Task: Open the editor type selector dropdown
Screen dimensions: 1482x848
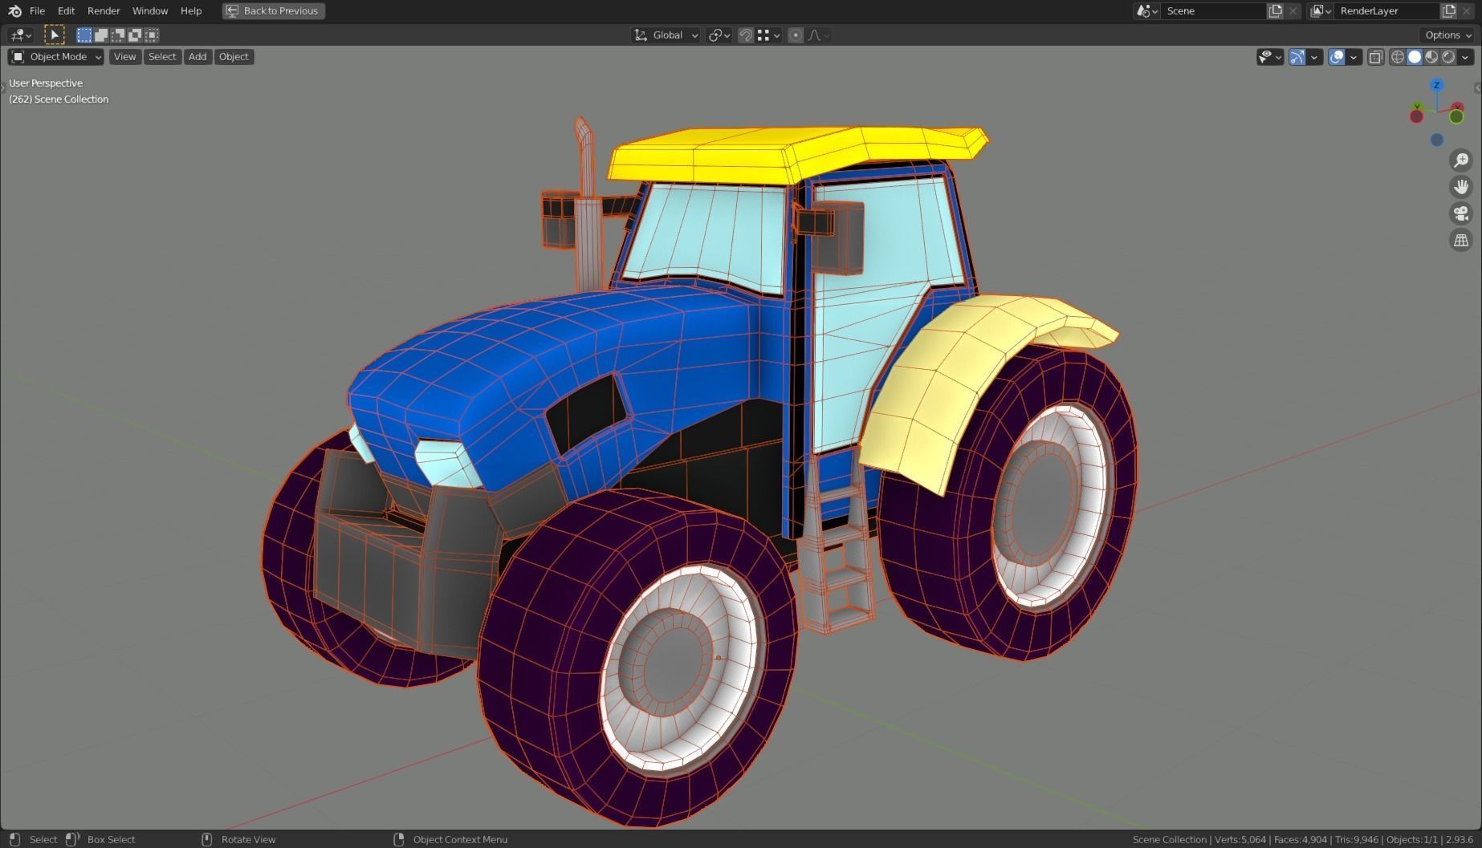Action: click(x=20, y=34)
